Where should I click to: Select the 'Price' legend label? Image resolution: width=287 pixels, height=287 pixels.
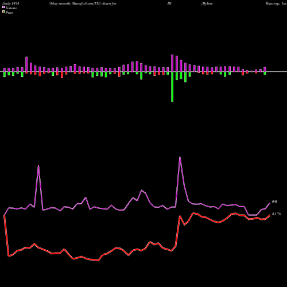(x=9, y=13)
